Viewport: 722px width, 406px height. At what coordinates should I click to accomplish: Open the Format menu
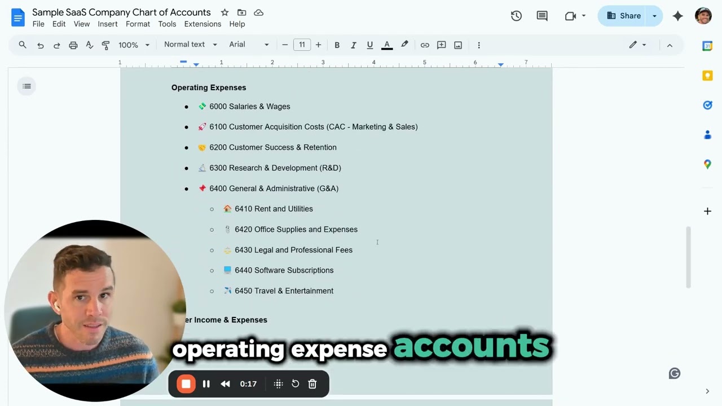click(x=138, y=24)
